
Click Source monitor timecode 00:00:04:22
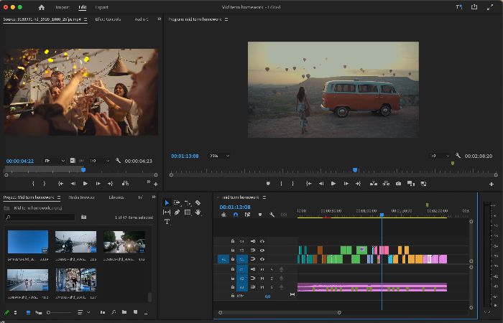[x=20, y=161]
